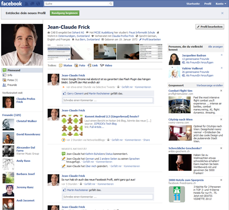Click the Suche search field
The image size is (229, 210).
click(77, 4)
